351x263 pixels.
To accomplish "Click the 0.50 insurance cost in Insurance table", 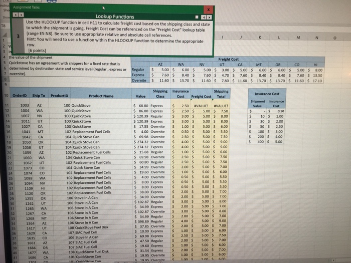I will (276, 111).
